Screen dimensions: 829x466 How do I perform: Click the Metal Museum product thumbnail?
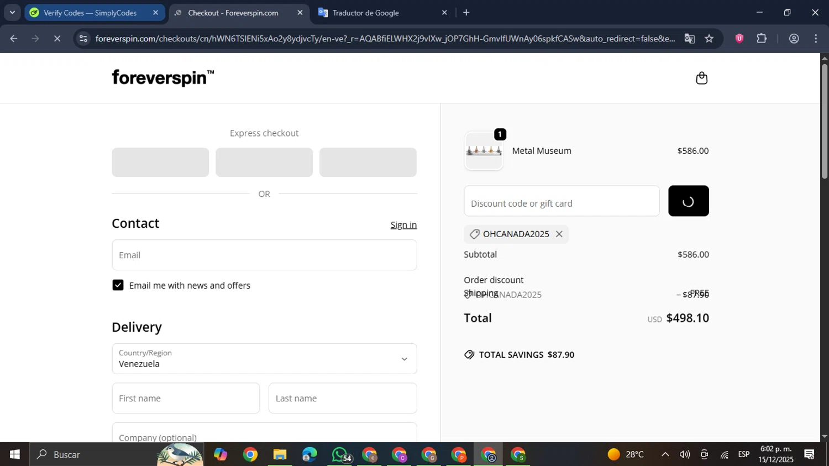point(484,151)
